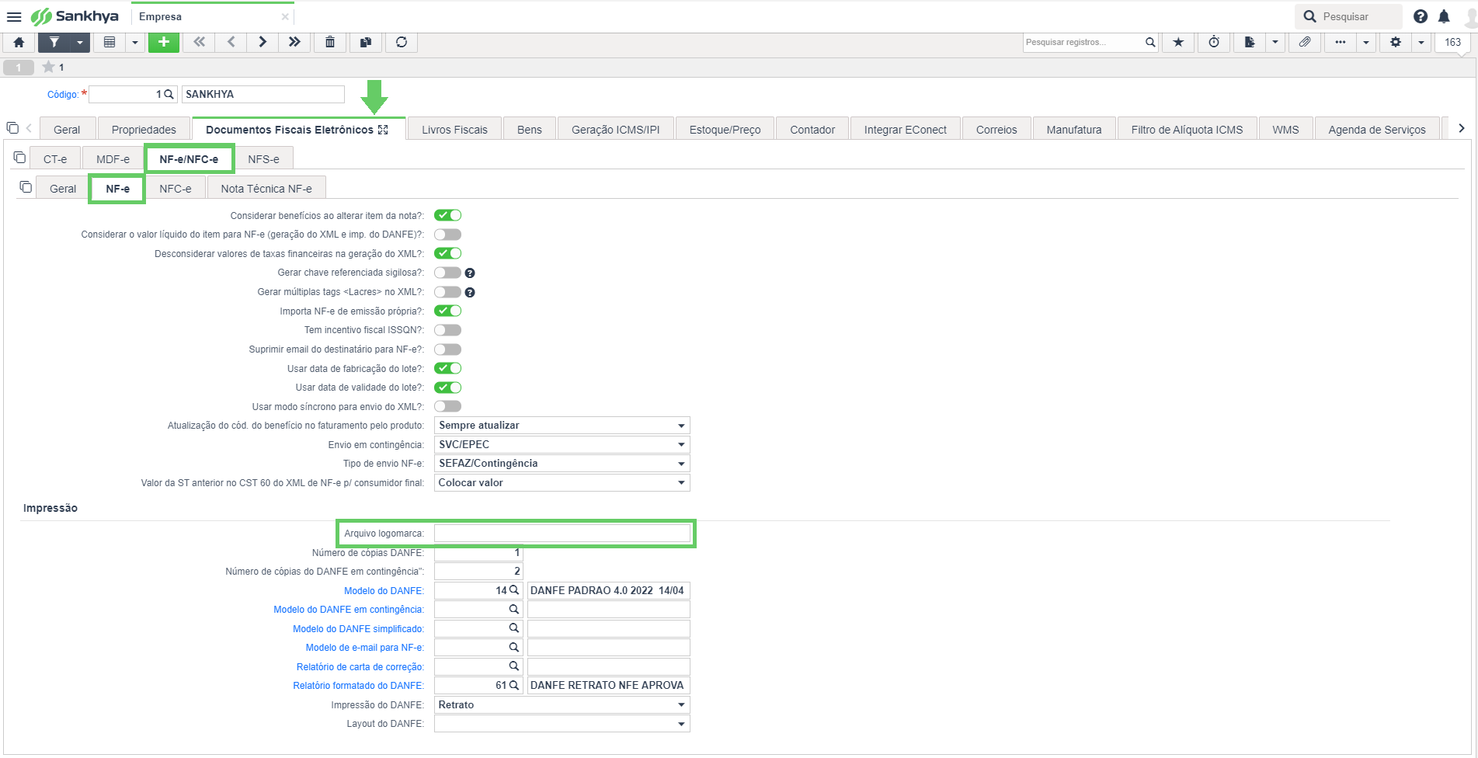The image size is (1478, 758).
Task: Enable Considerar o valor líquido do item
Action: (x=447, y=235)
